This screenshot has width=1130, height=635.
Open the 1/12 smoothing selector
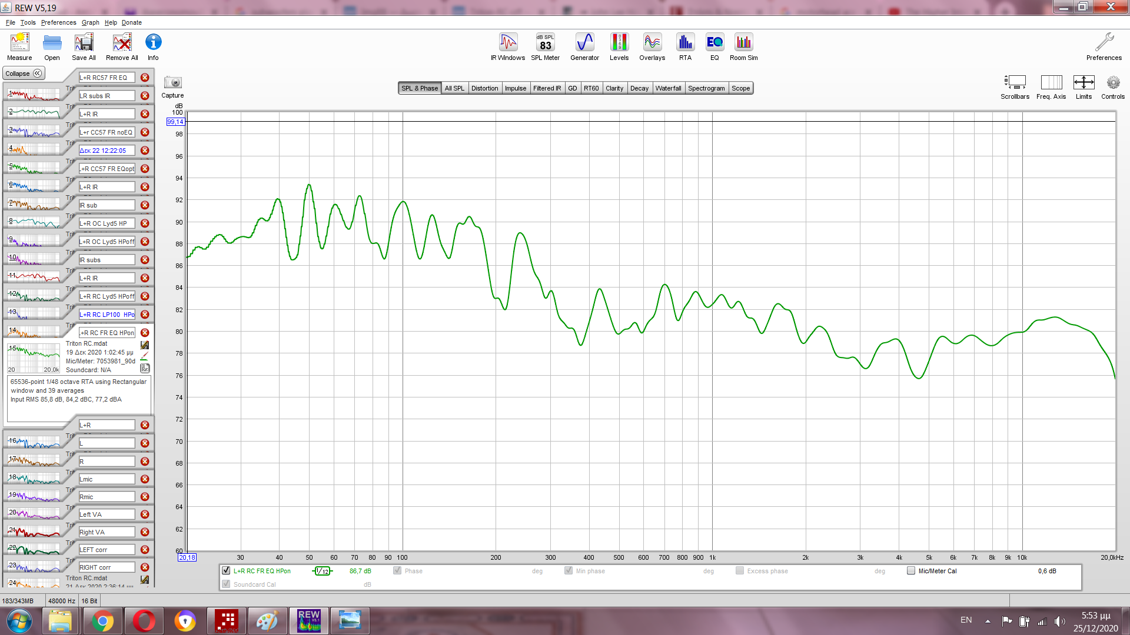click(x=323, y=571)
